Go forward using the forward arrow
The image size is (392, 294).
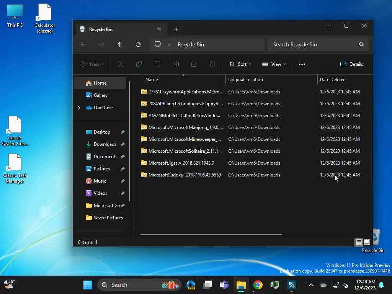tap(101, 44)
